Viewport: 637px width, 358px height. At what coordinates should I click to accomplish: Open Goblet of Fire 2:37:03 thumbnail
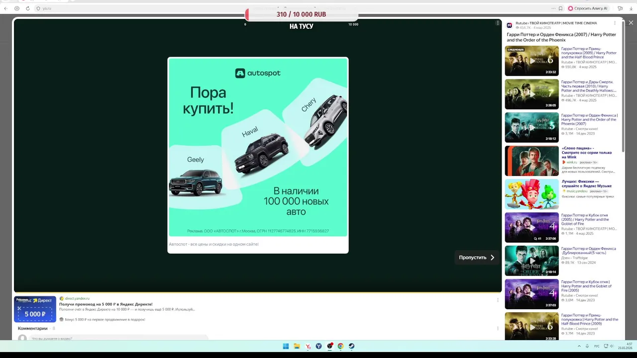coord(531,294)
